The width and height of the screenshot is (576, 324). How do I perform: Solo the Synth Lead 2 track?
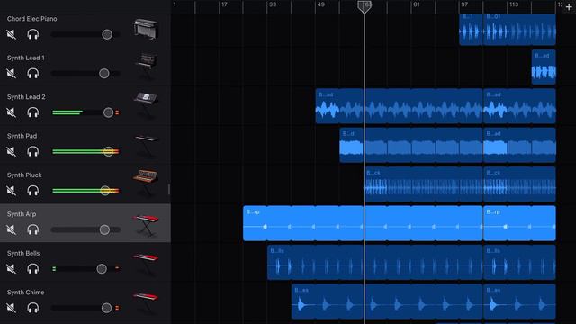click(33, 112)
